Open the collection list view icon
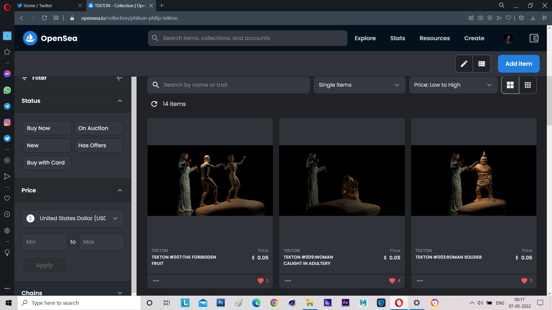This screenshot has width=552, height=310. (482, 64)
